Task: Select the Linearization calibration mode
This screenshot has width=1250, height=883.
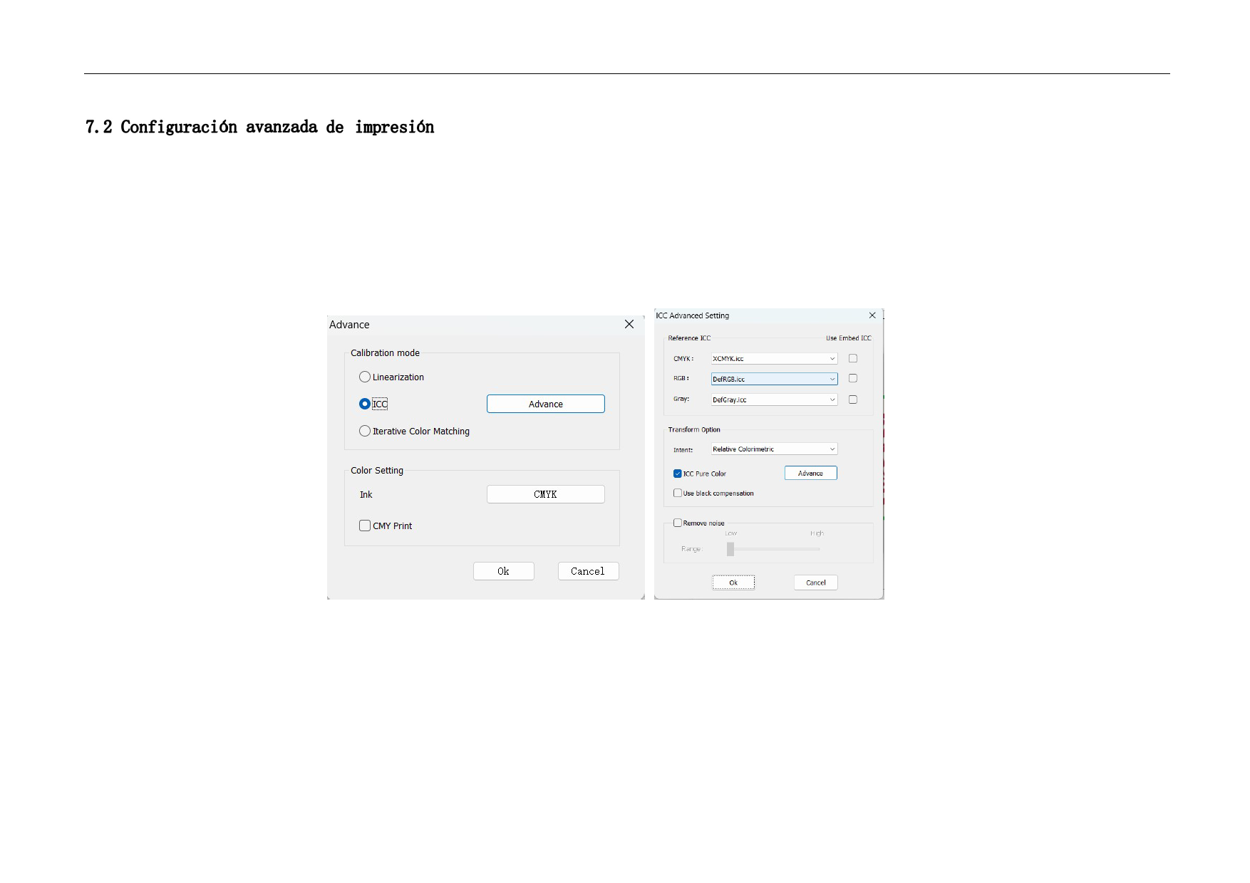Action: (365, 377)
